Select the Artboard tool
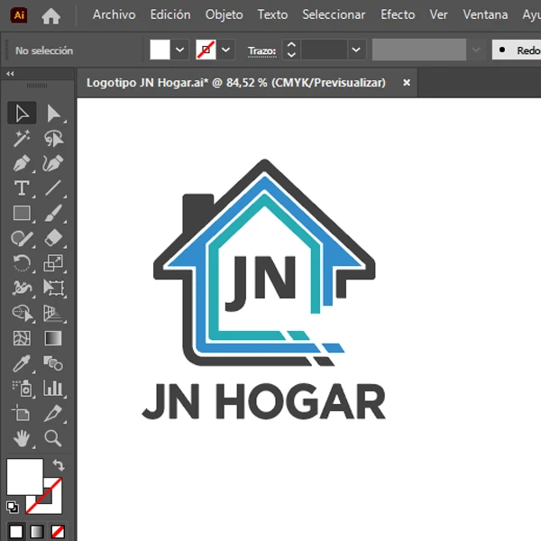This screenshot has height=541, width=541. click(x=22, y=413)
